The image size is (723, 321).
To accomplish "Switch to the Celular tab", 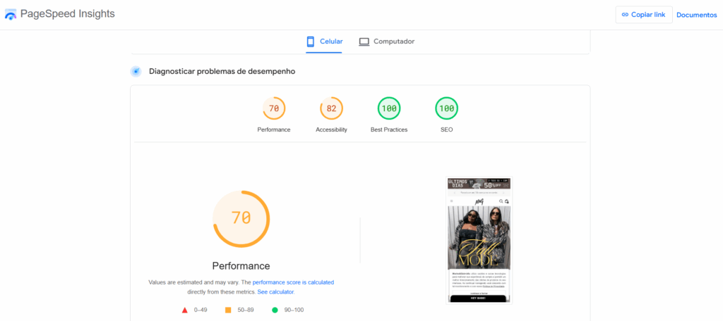I will tap(323, 42).
